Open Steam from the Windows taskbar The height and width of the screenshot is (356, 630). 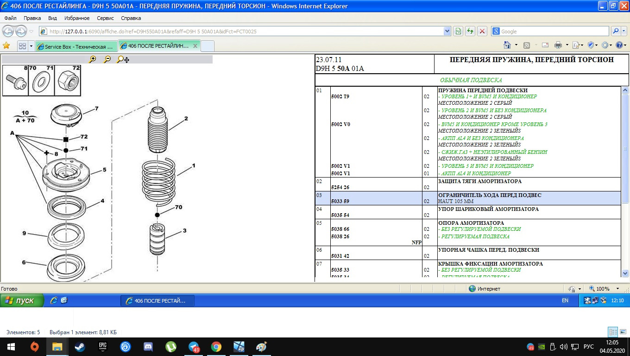(x=80, y=347)
